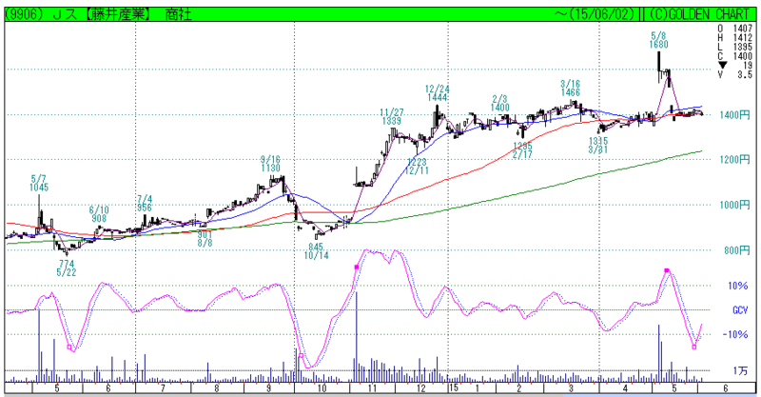The height and width of the screenshot is (397, 761).
Task: Click the date stamp ~(15/06/02)
Action: click(x=595, y=14)
